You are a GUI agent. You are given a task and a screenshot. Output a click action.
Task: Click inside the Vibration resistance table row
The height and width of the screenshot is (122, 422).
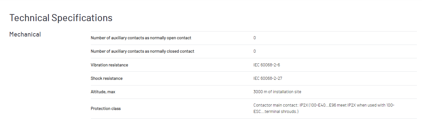(x=254, y=65)
